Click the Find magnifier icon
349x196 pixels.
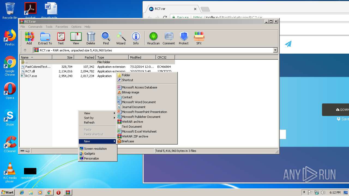tap(106, 38)
